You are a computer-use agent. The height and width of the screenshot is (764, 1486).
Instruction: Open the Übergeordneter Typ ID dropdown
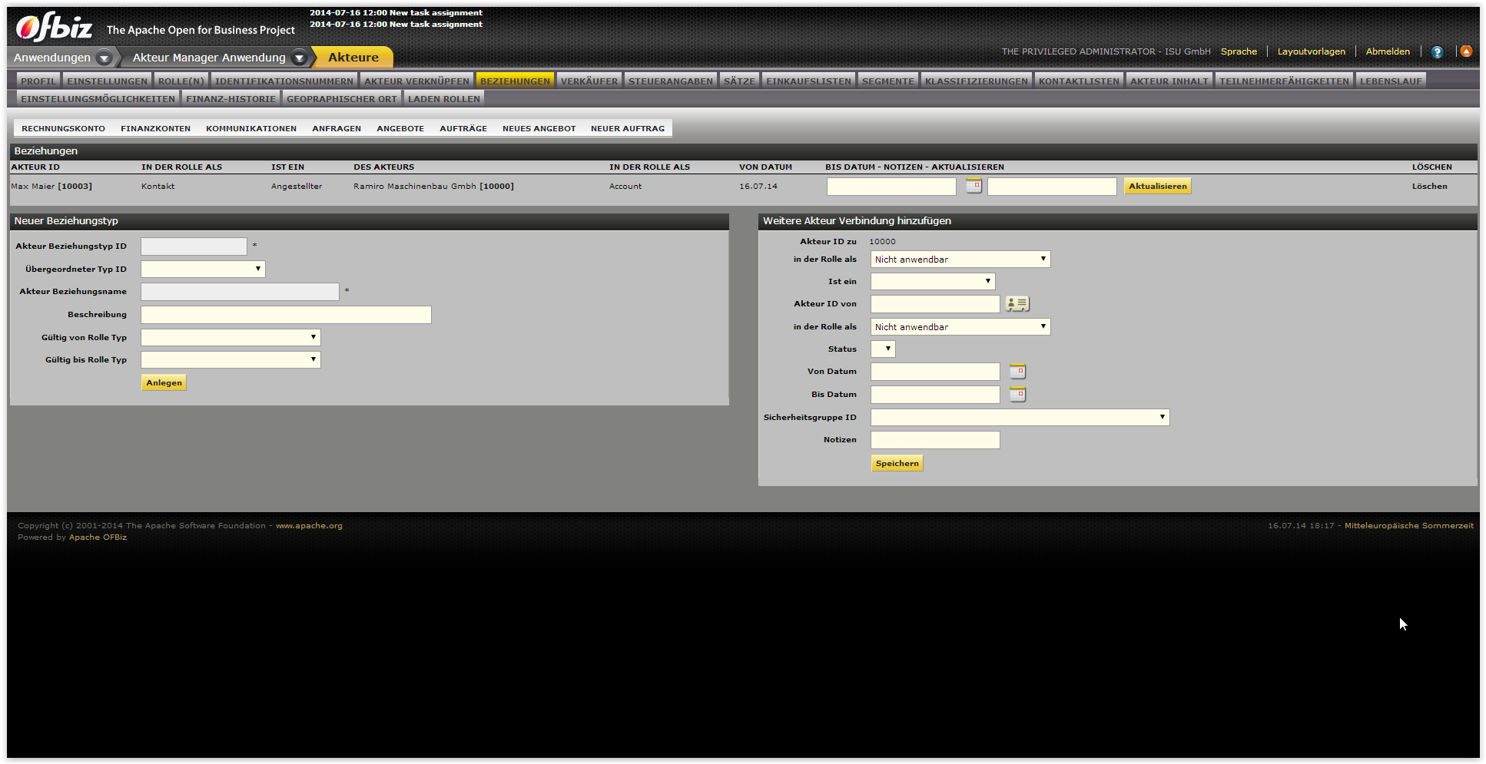pos(203,270)
